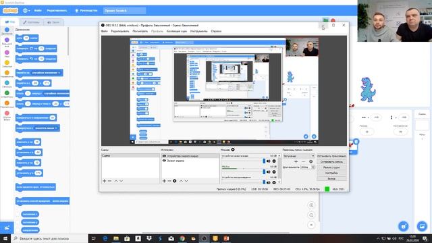The width and height of the screenshot is (432, 243).
Task: Stop streaming button in OBS
Action: pyautogui.click(x=331, y=156)
